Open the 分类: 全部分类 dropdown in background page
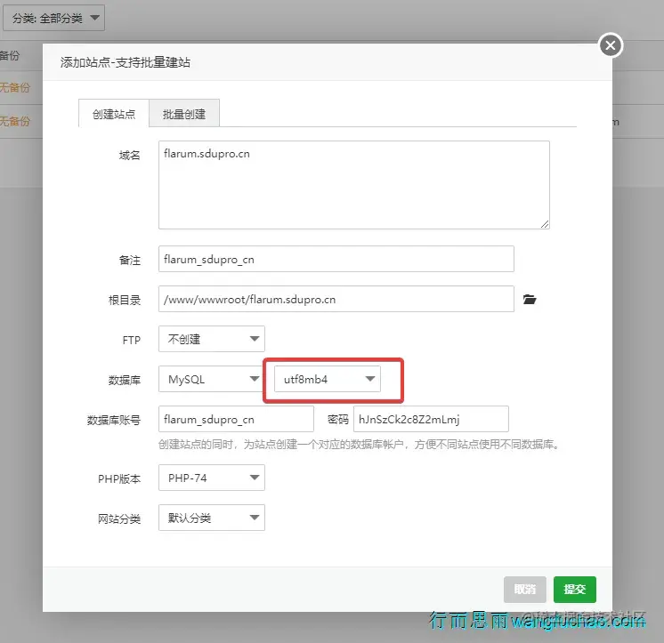This screenshot has height=643, width=664. 53,18
